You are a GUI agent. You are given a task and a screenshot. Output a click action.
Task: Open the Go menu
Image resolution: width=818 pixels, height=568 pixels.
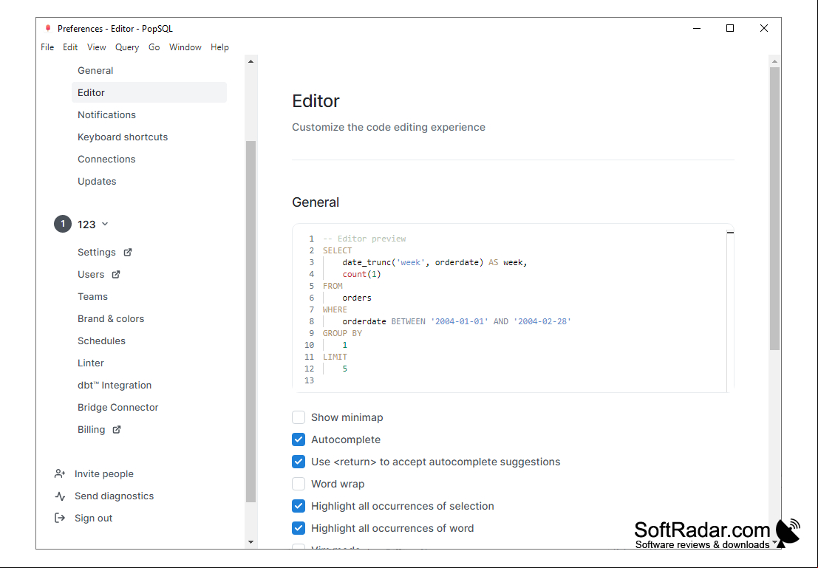(x=154, y=47)
